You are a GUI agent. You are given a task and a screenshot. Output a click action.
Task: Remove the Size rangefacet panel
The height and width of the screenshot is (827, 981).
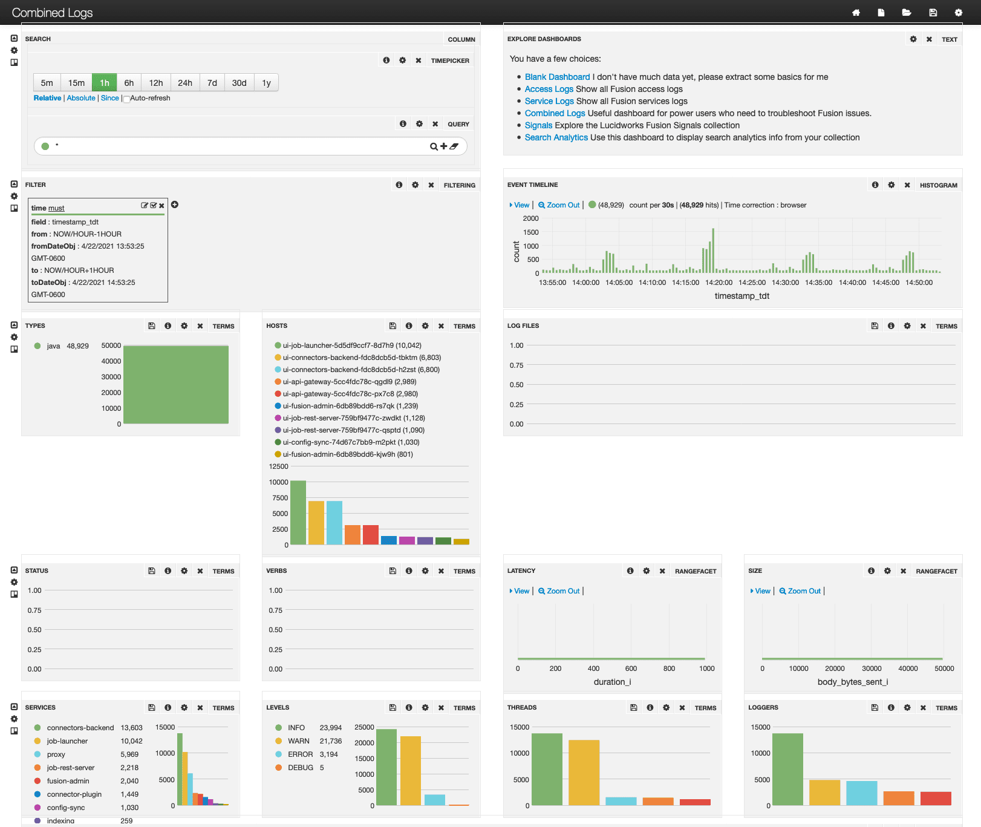pyautogui.click(x=903, y=571)
